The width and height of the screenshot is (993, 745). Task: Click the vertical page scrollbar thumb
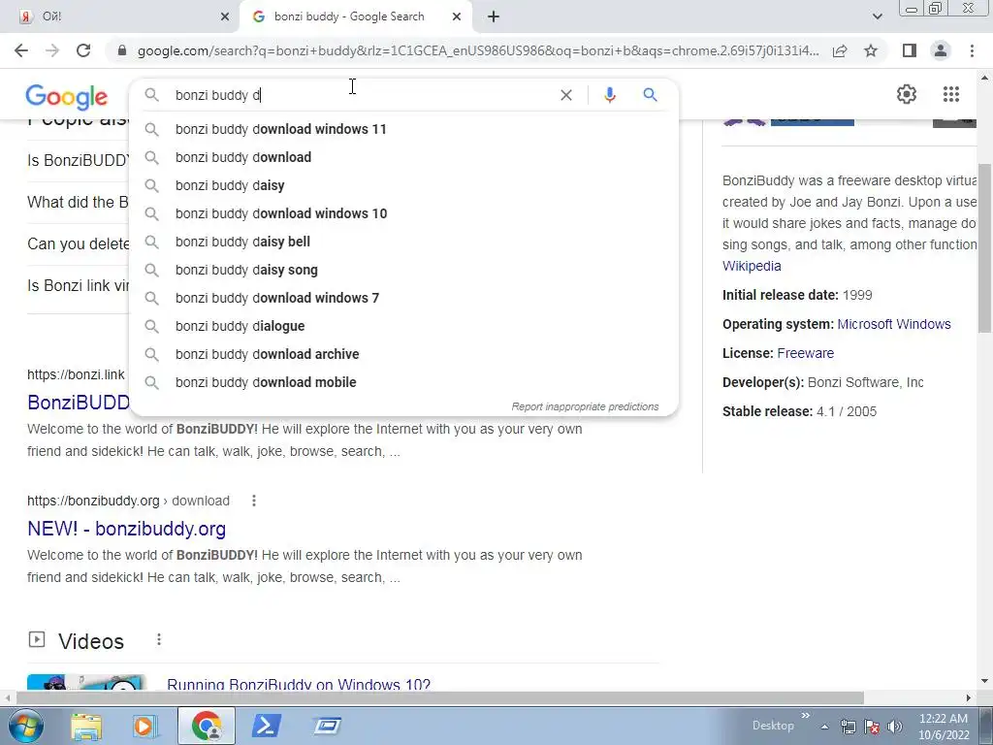click(x=985, y=247)
